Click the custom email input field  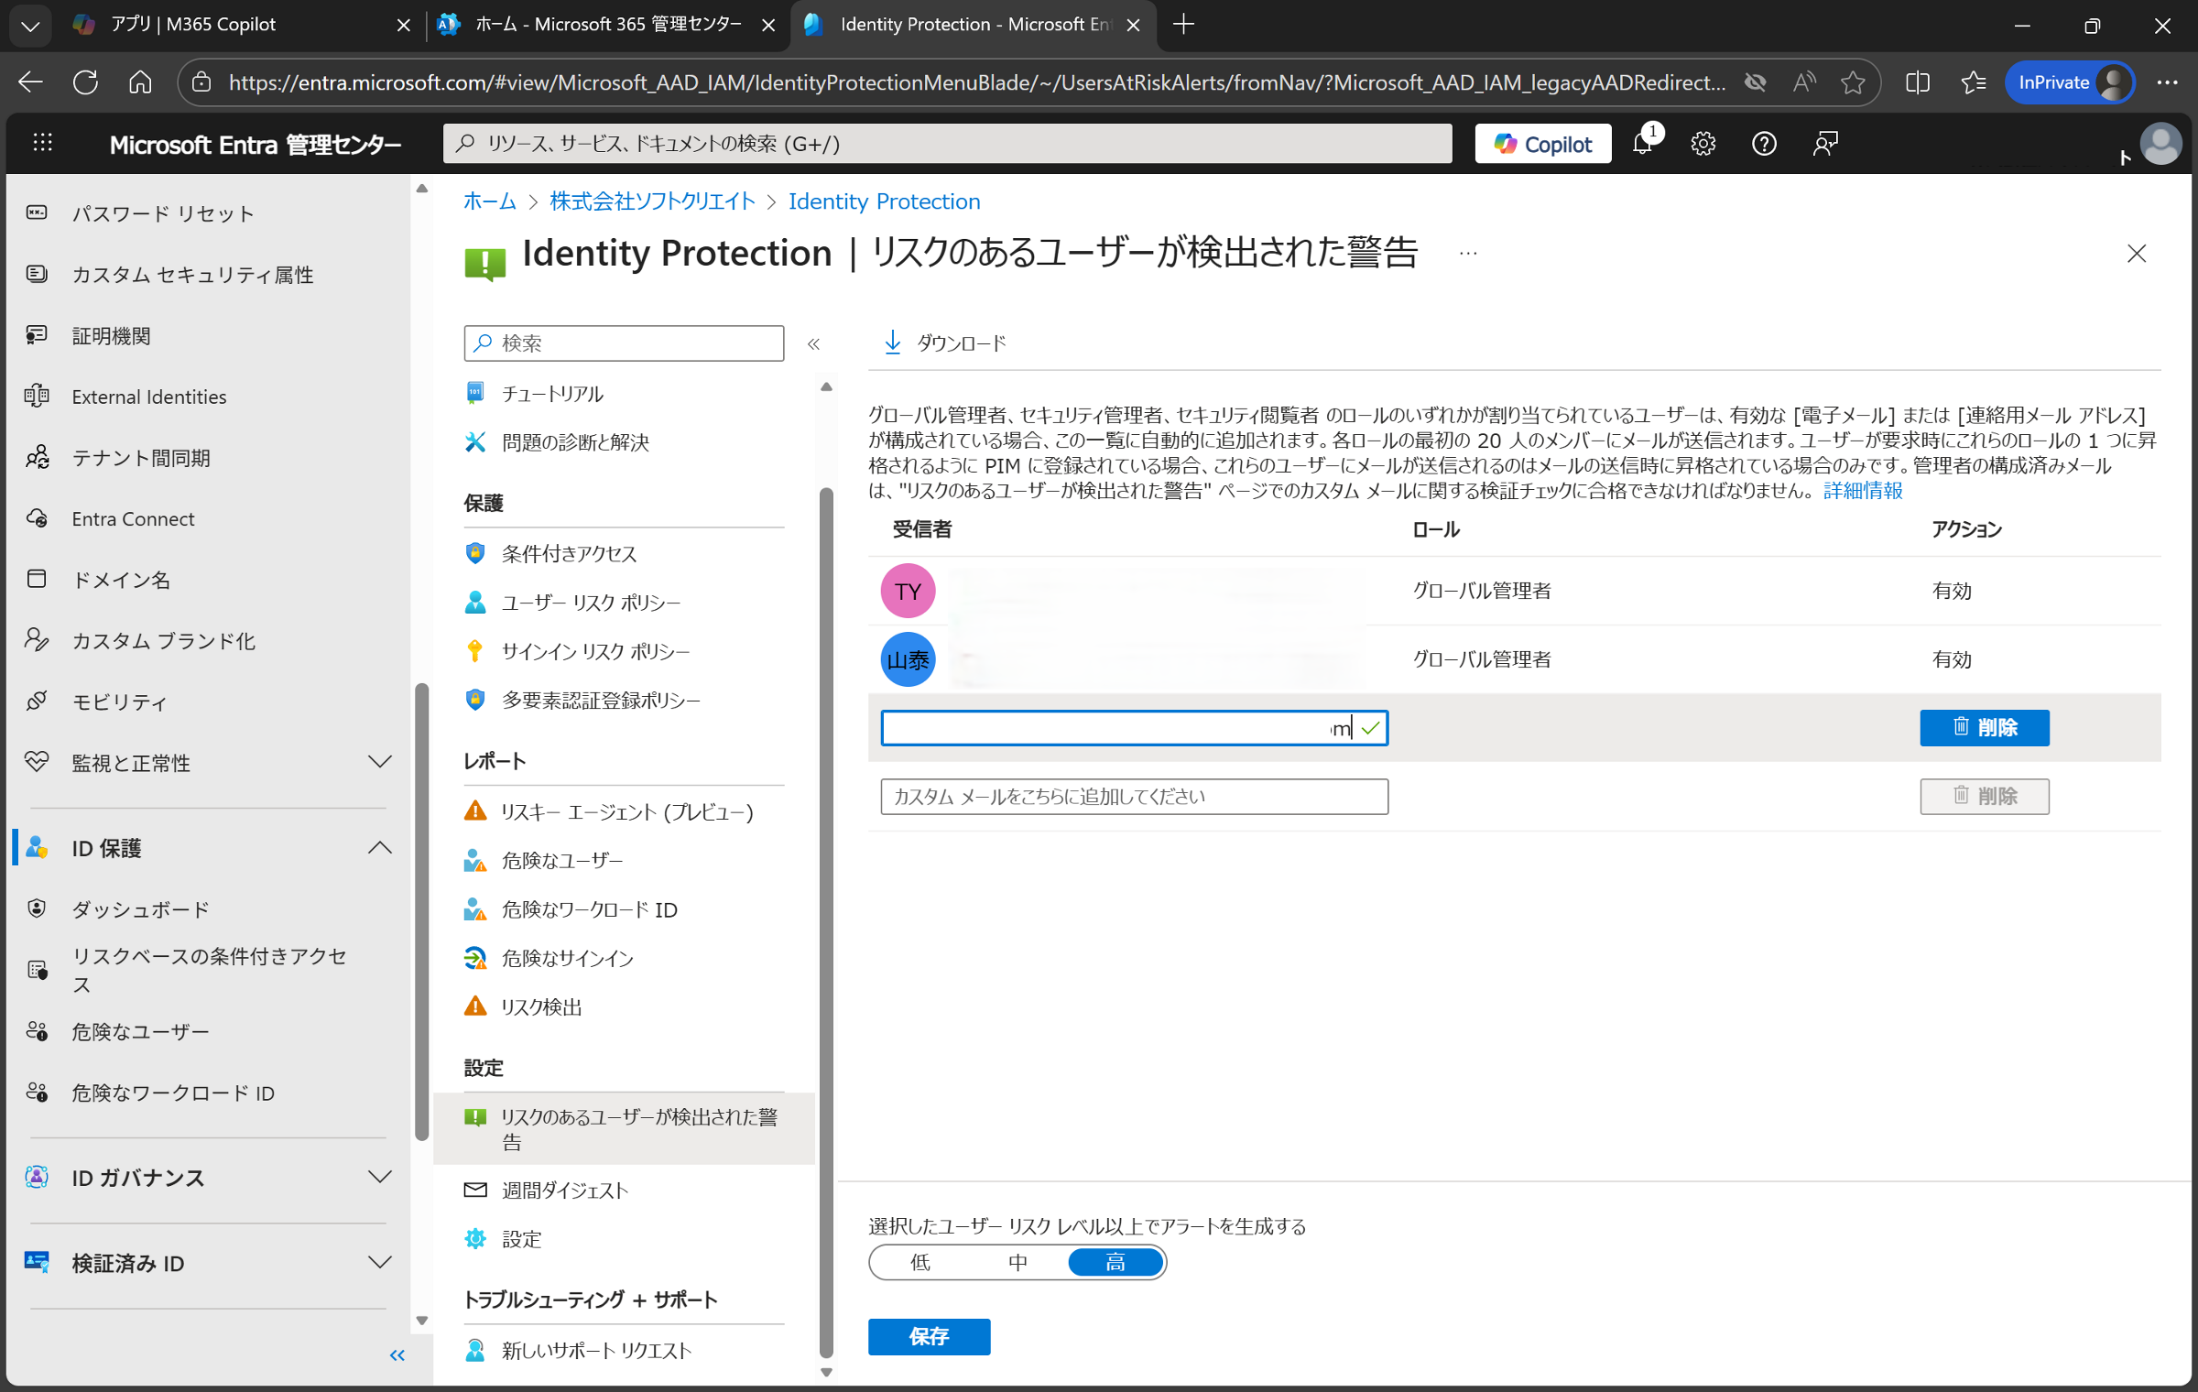pyautogui.click(x=1133, y=796)
